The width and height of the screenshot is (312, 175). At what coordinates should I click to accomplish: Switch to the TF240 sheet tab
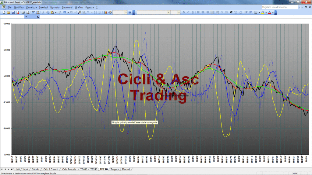(94, 169)
